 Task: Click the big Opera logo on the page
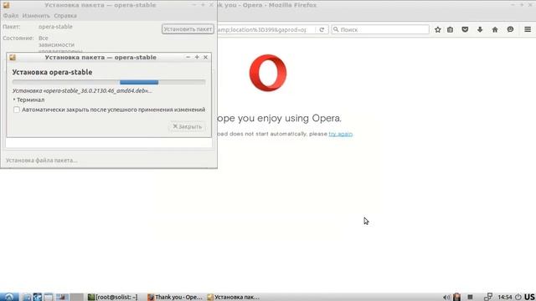pyautogui.click(x=268, y=73)
